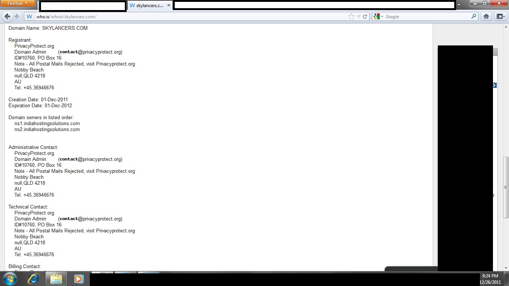Click PrivacyProtect.org under Administrative Contact
The width and height of the screenshot is (509, 286).
pyautogui.click(x=34, y=153)
